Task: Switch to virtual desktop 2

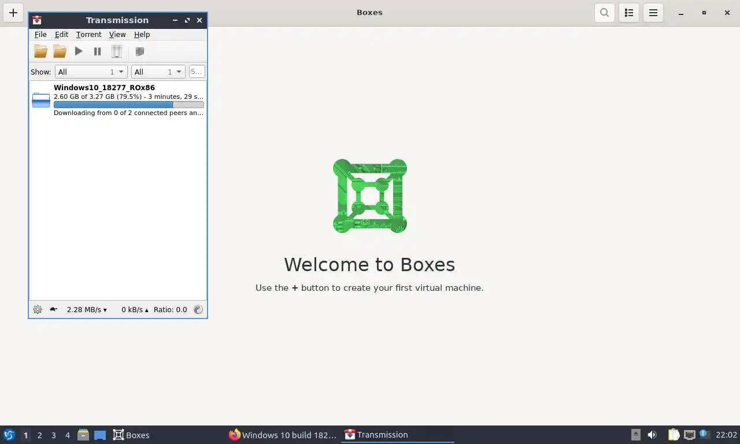Action: (x=40, y=435)
